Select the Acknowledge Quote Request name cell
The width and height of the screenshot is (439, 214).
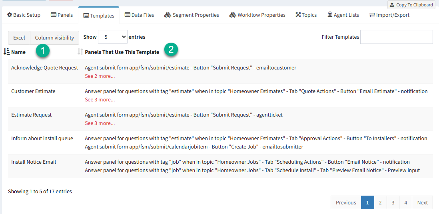44,67
